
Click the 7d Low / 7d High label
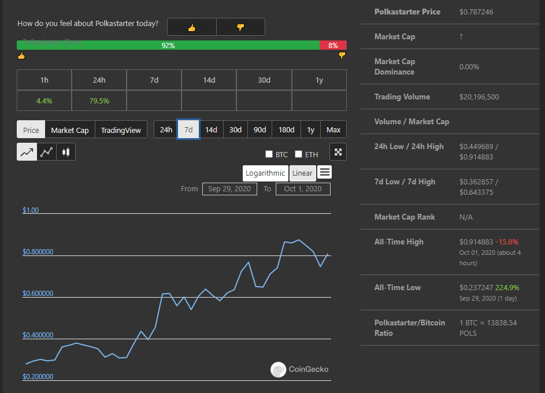pyautogui.click(x=405, y=181)
